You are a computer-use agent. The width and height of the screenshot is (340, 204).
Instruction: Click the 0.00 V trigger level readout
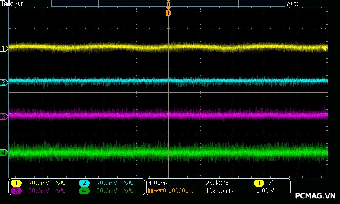[x=265, y=191]
